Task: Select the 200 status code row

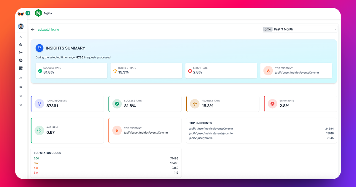Action: (106, 159)
